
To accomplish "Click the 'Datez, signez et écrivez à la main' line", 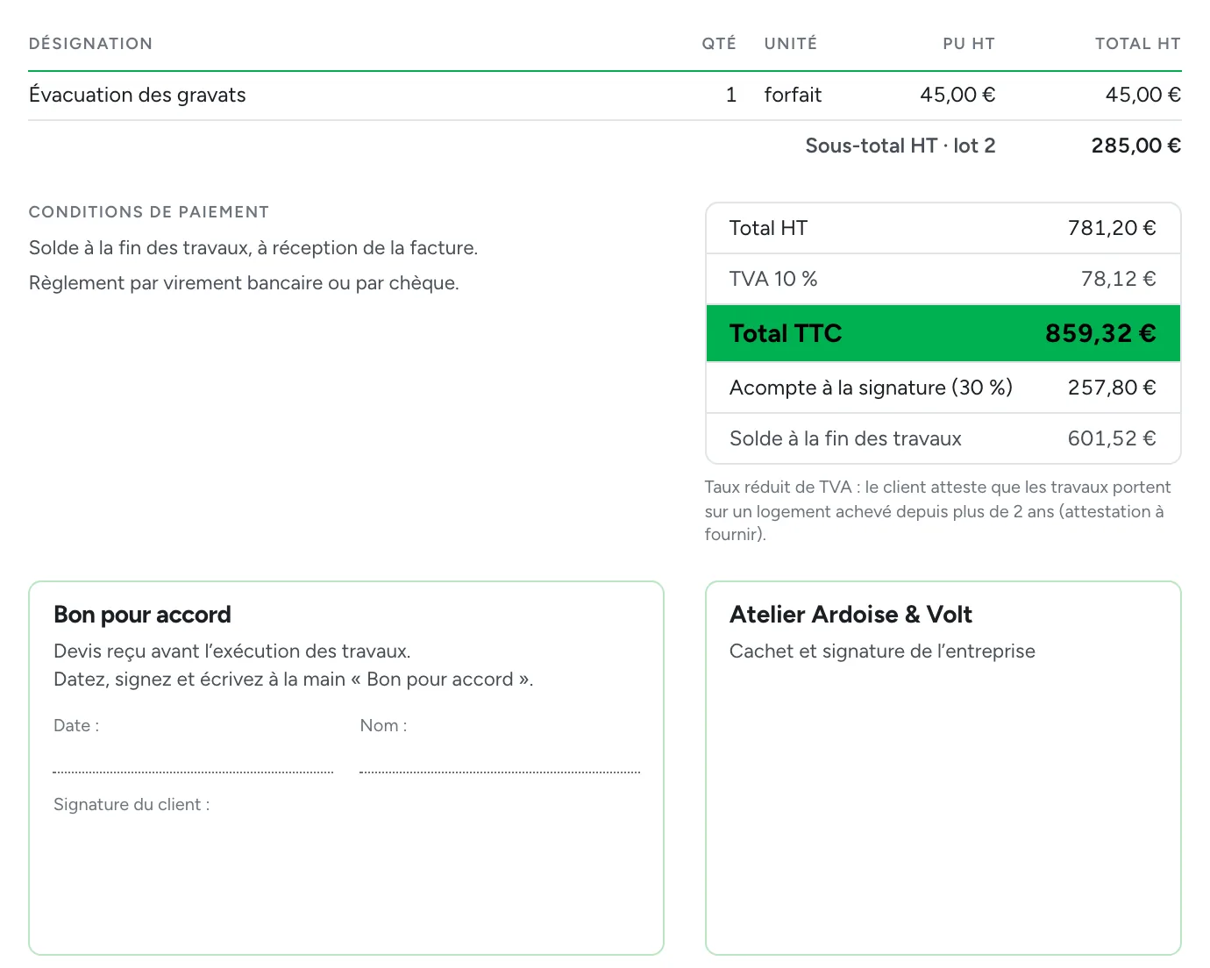I will coord(294,680).
